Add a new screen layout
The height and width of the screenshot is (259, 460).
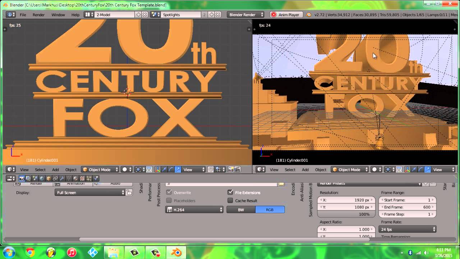(138, 15)
